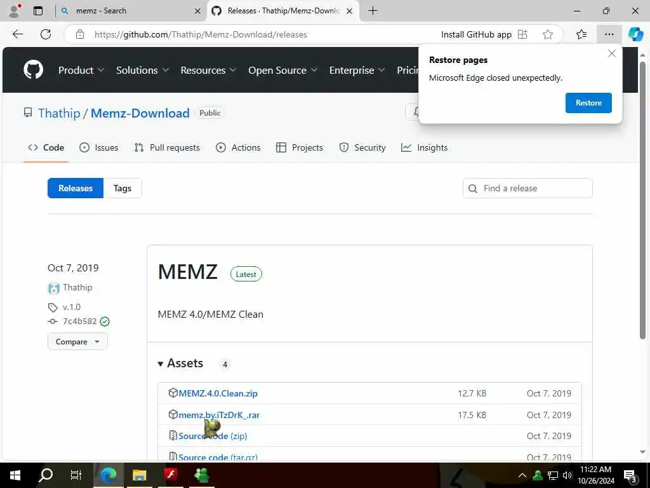Open Edge Settings and more menu
This screenshot has width=650, height=488.
click(x=609, y=34)
